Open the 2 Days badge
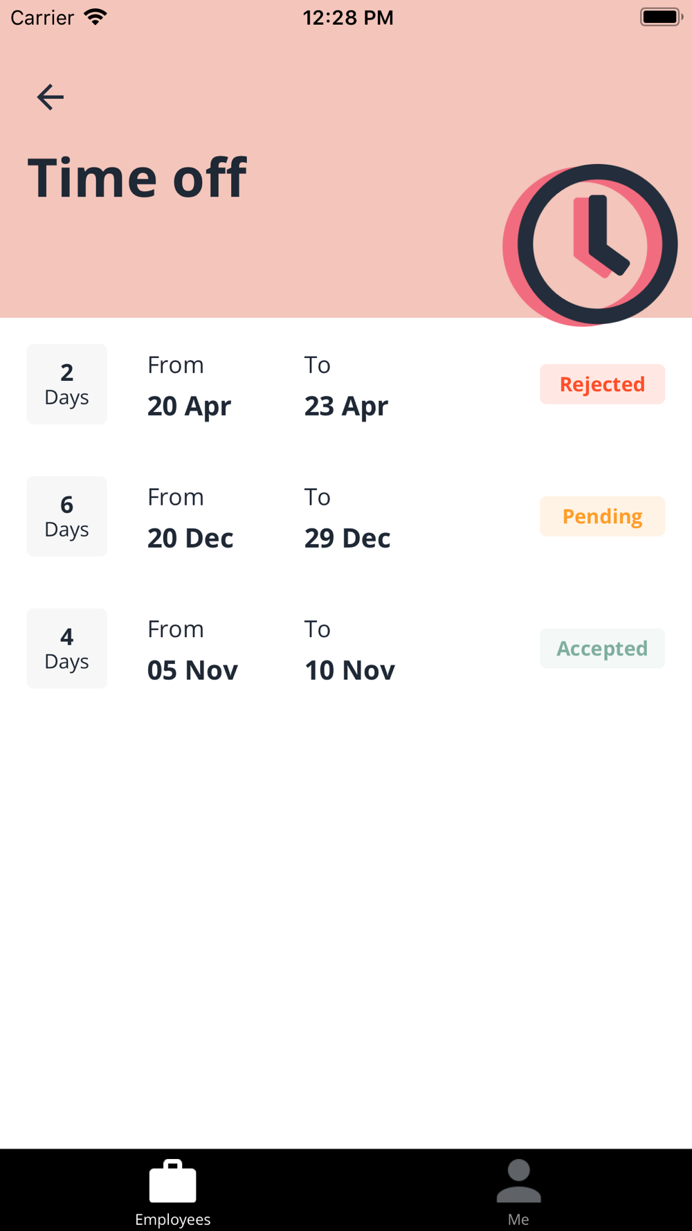692x1231 pixels. [x=67, y=384]
